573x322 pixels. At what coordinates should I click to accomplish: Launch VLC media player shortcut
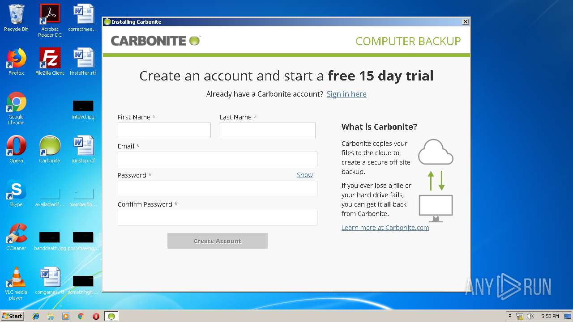16,284
